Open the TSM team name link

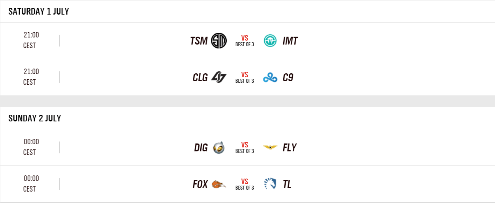[199, 41]
